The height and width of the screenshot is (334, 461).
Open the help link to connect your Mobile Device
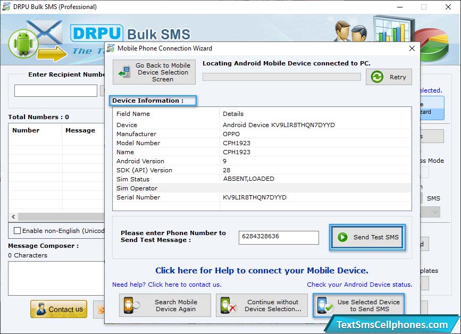click(x=262, y=271)
